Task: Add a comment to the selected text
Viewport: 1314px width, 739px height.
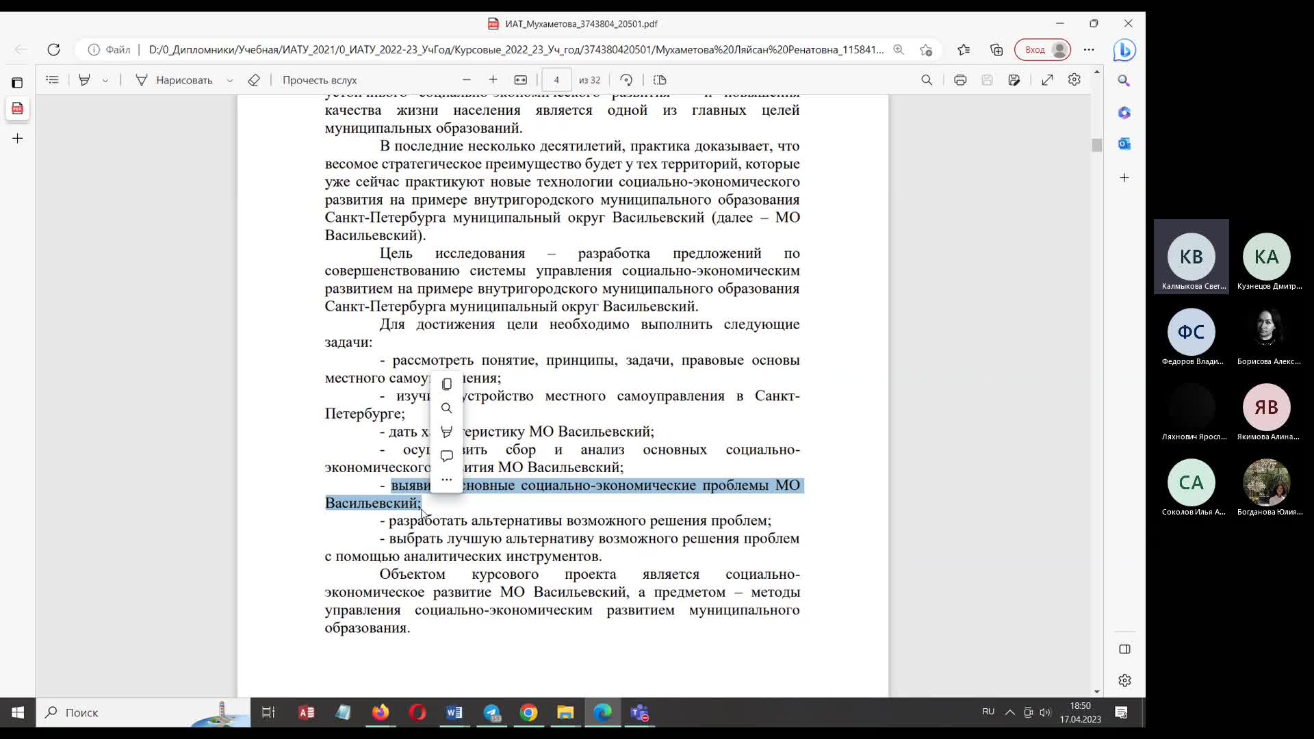Action: [x=447, y=456]
